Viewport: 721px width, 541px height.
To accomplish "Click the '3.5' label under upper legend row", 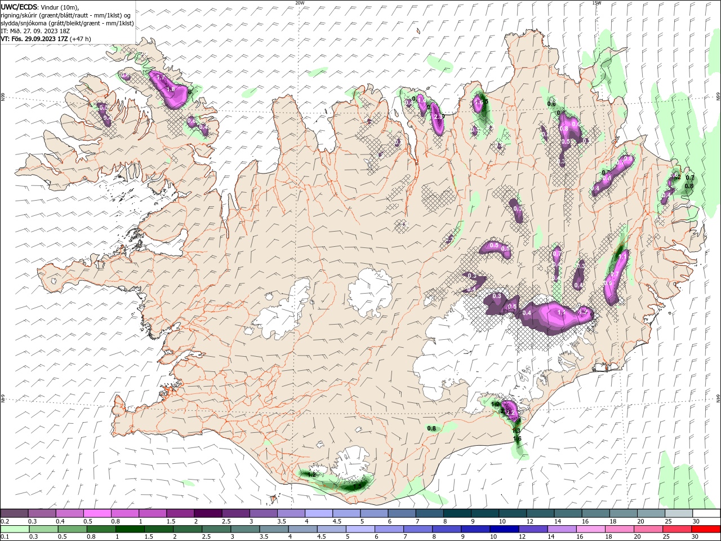I will coord(281,521).
